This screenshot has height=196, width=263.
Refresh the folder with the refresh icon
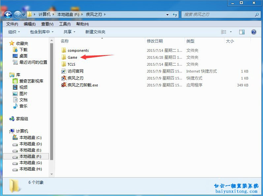tap(175, 15)
